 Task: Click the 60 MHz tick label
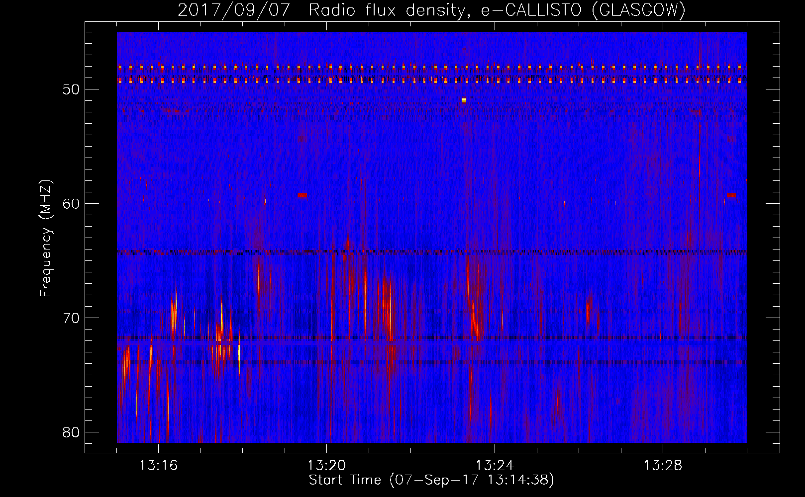click(72, 204)
